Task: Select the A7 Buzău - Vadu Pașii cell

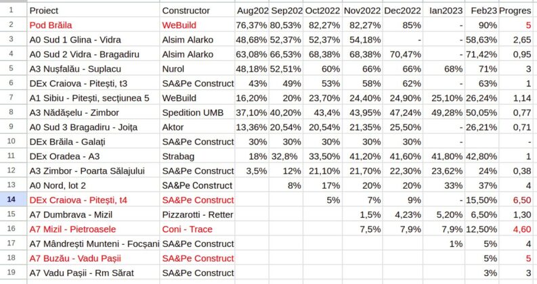Action: pyautogui.click(x=93, y=258)
